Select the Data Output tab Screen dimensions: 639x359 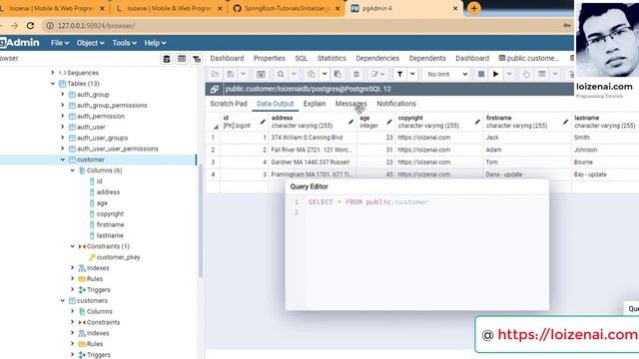click(276, 104)
